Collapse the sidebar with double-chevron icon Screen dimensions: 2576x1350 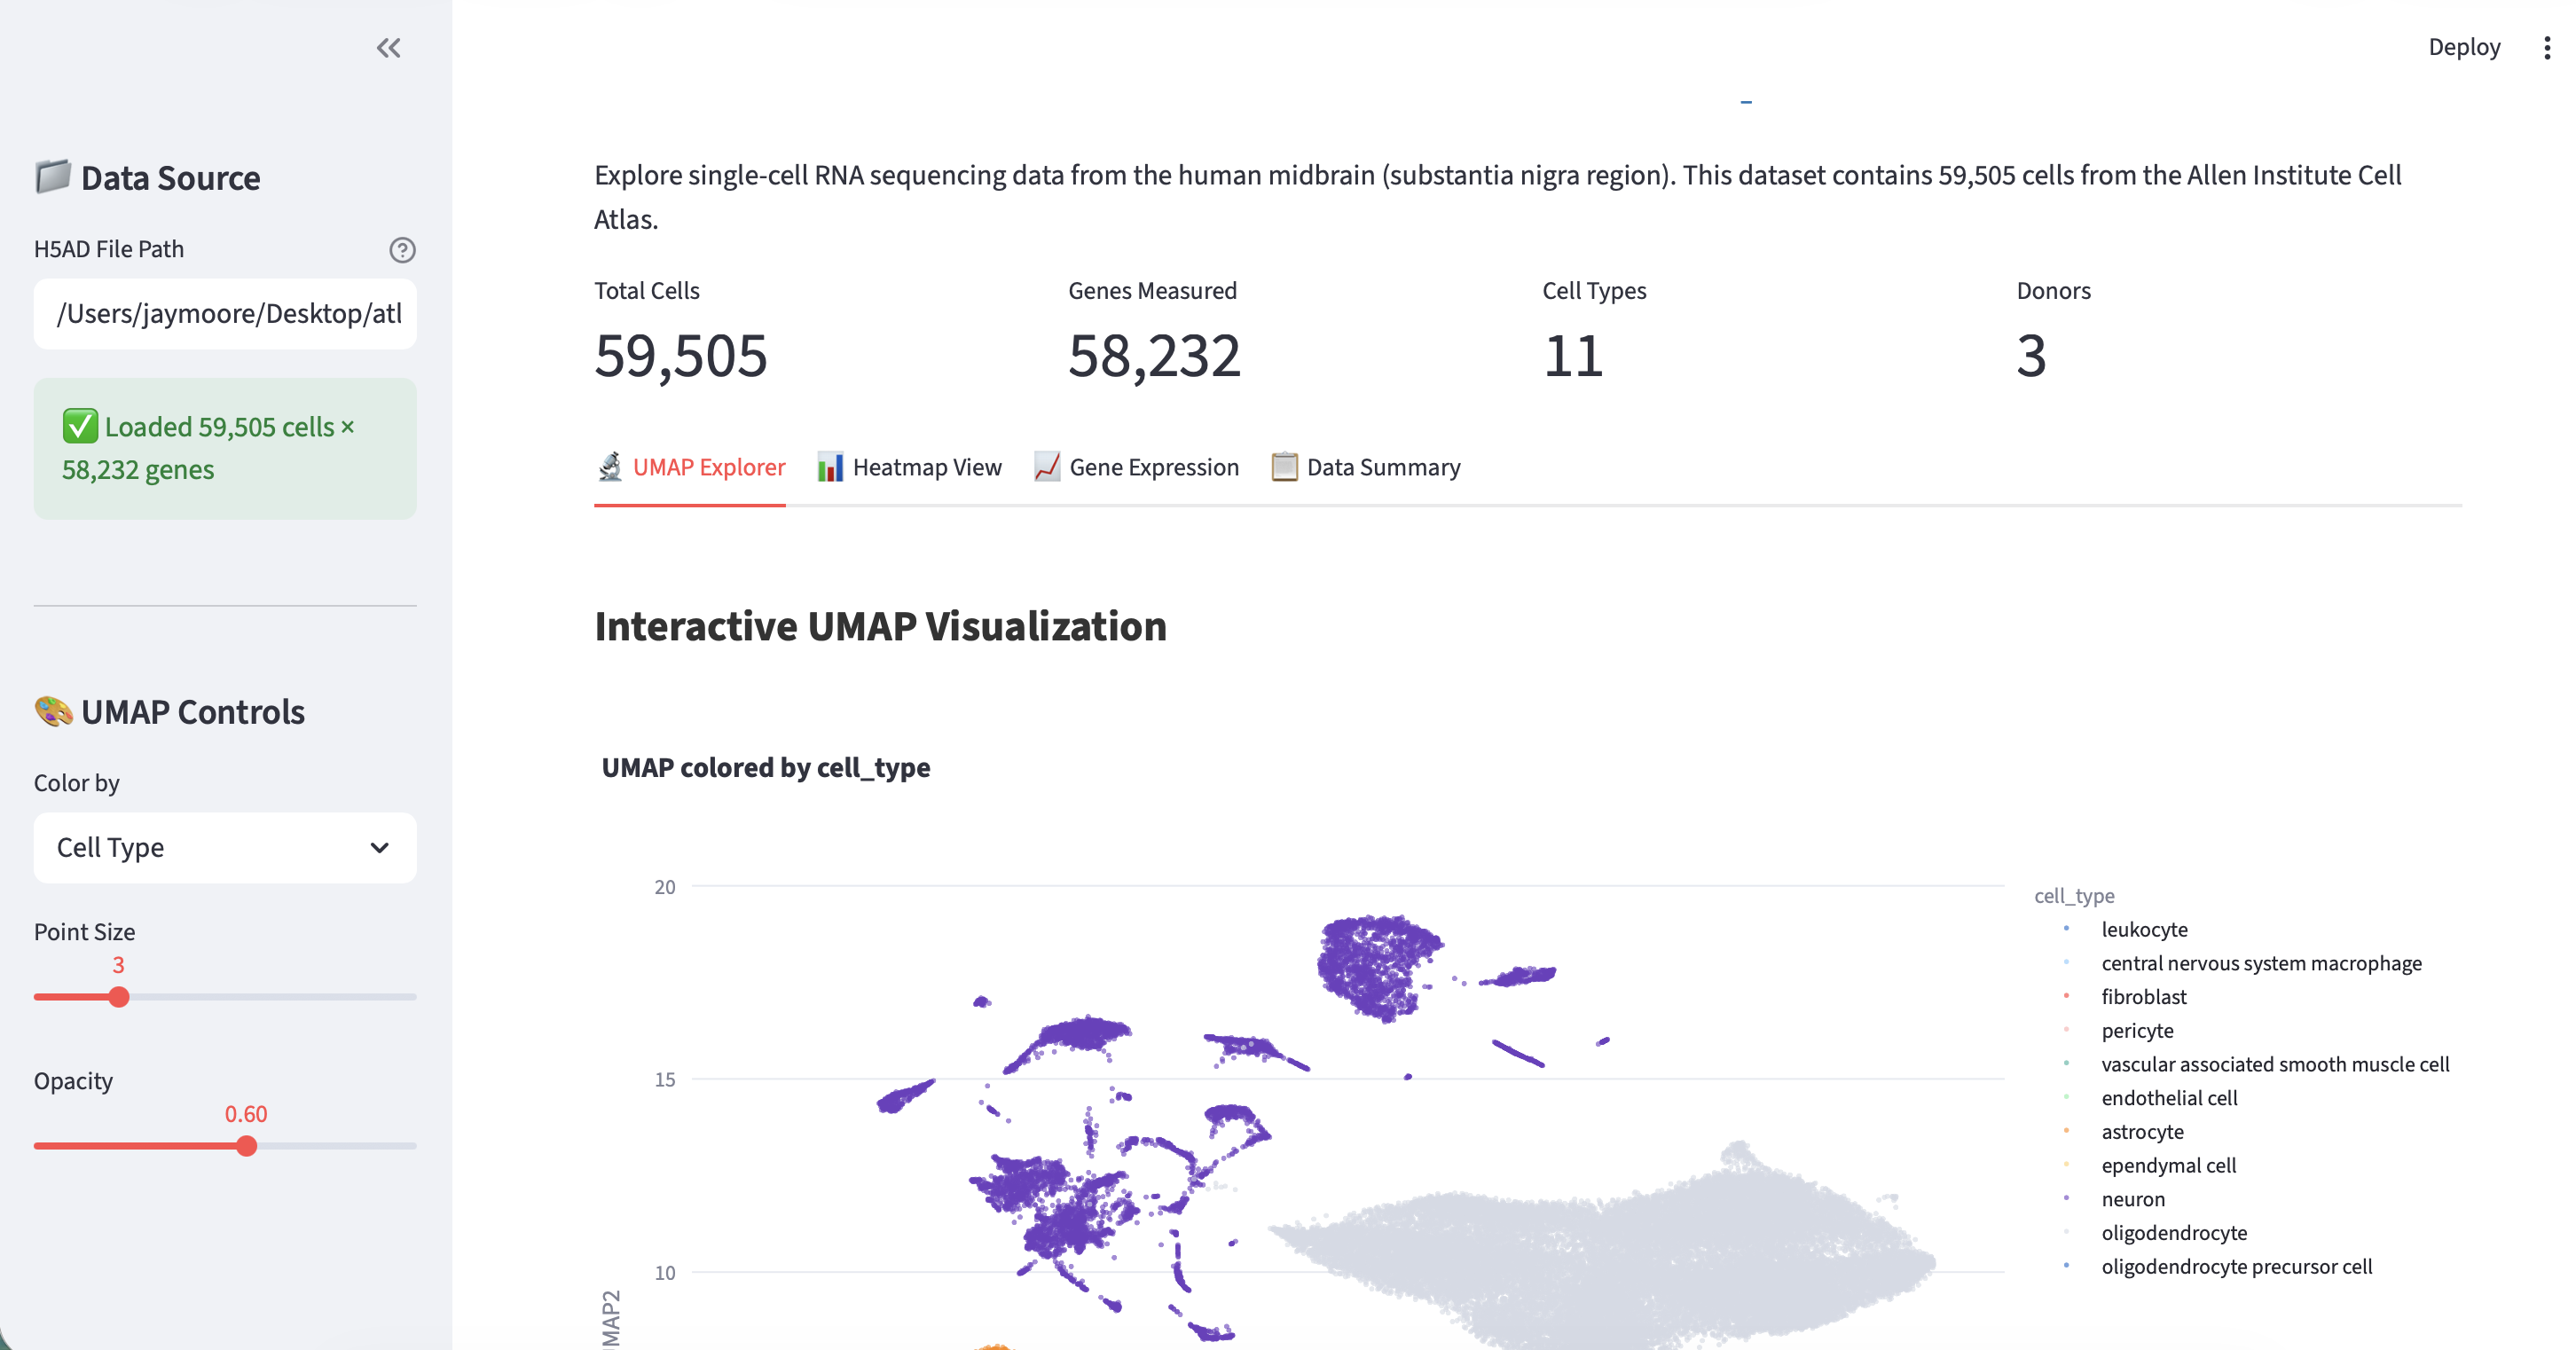click(388, 48)
